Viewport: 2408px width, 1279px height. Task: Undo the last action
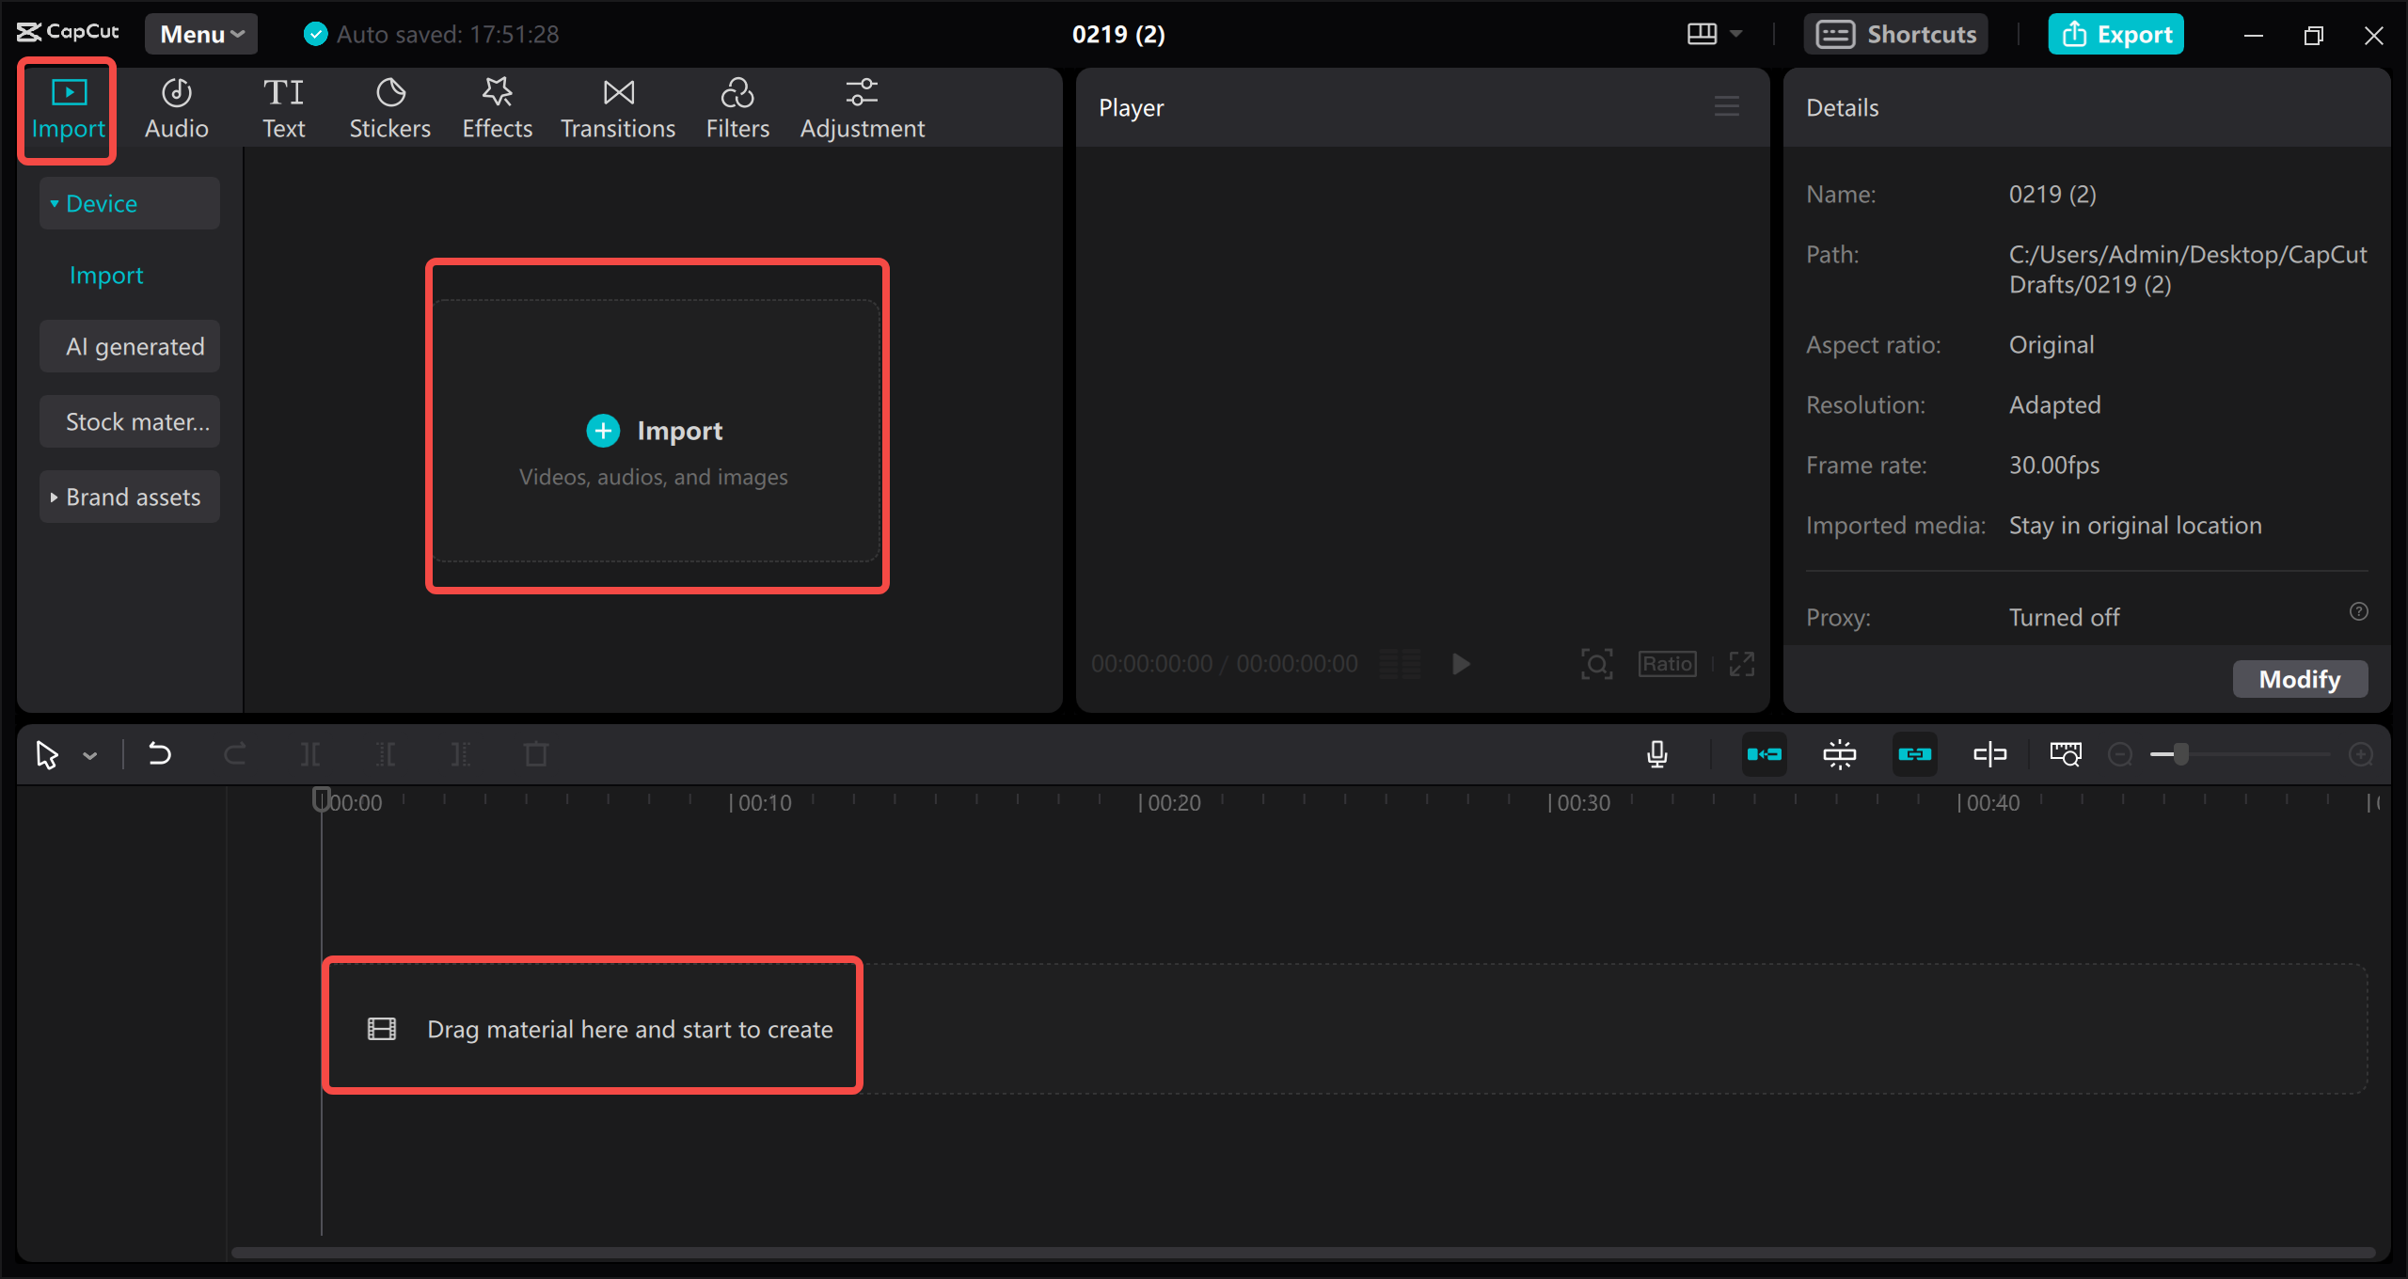(160, 754)
